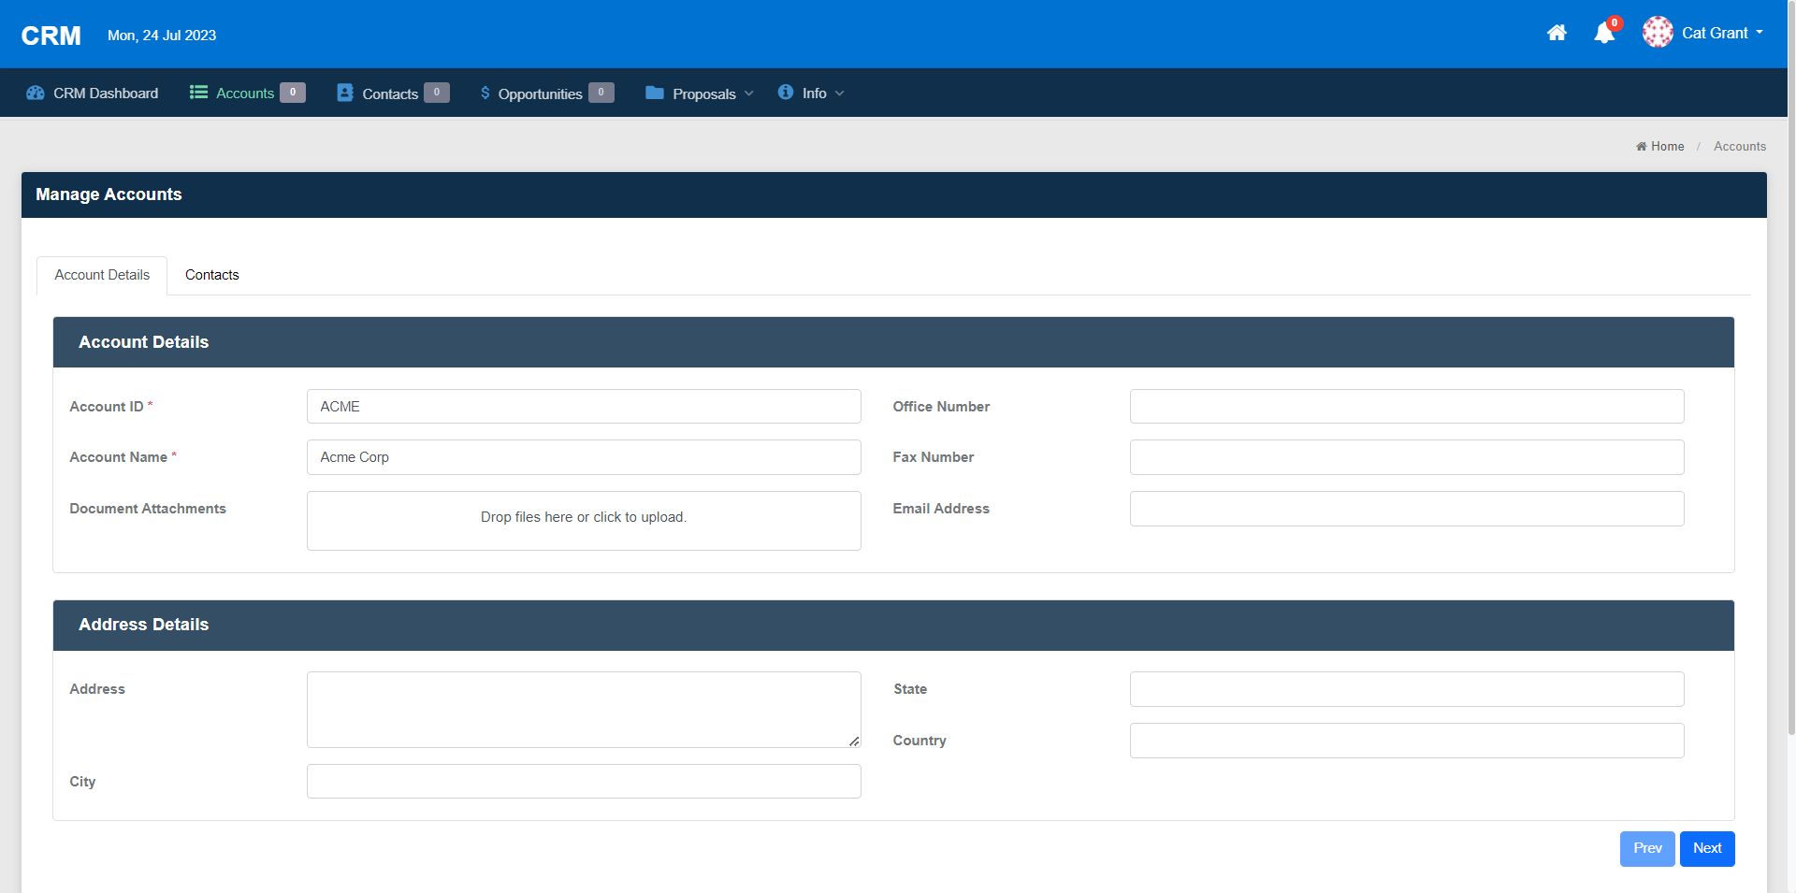Click the City input field
1796x893 pixels.
click(584, 782)
